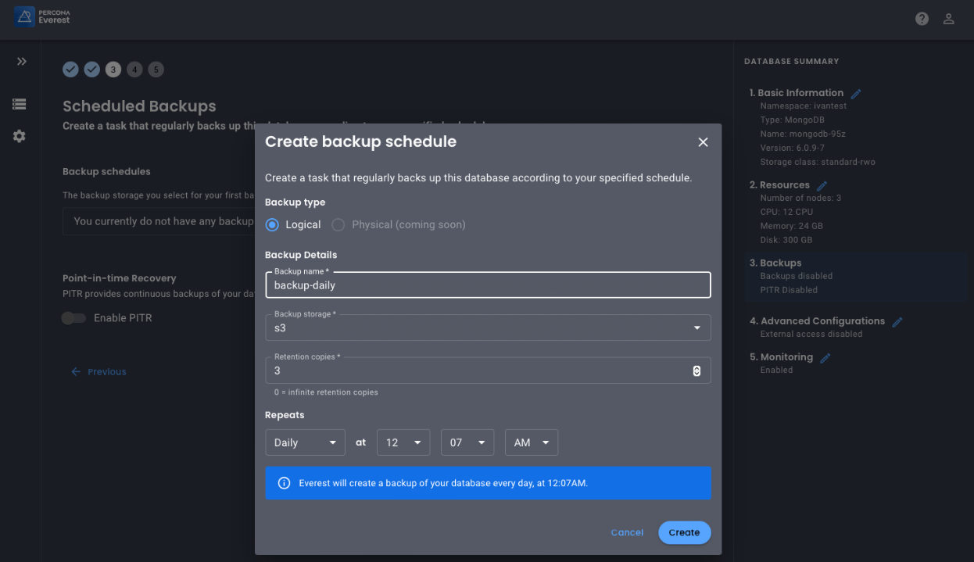
Task: Edit Monitoring settings via its pencil icon
Action: (x=825, y=356)
